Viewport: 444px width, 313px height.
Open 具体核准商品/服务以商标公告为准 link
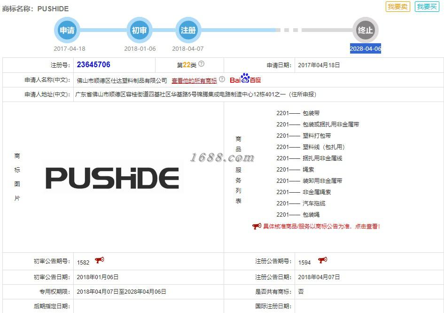(321, 227)
